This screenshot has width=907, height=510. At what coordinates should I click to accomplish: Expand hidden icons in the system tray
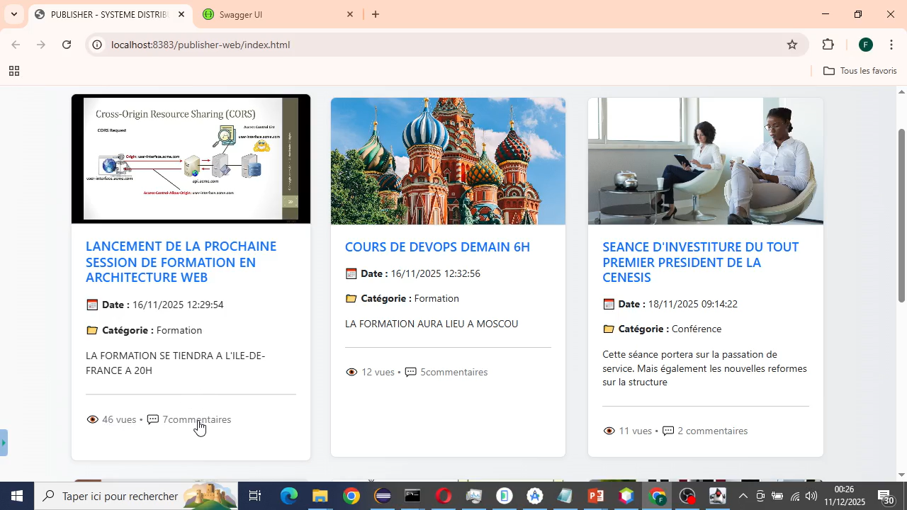pos(743,496)
